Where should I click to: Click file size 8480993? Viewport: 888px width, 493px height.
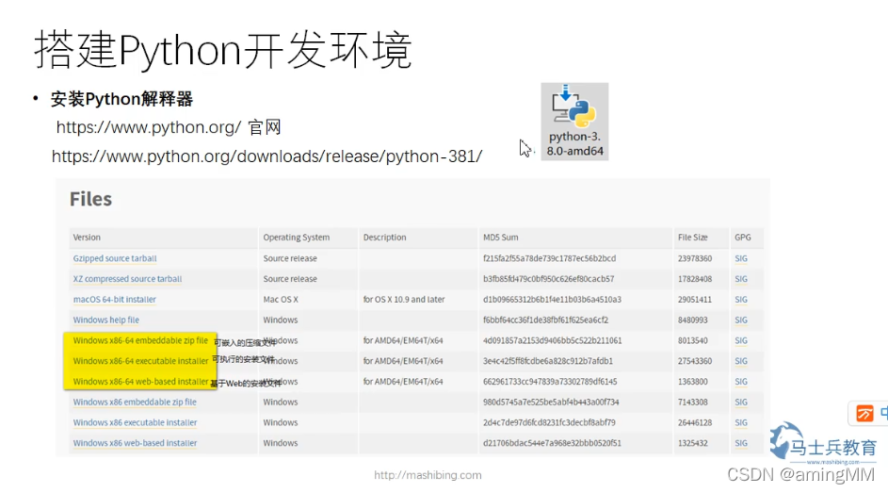tap(693, 320)
